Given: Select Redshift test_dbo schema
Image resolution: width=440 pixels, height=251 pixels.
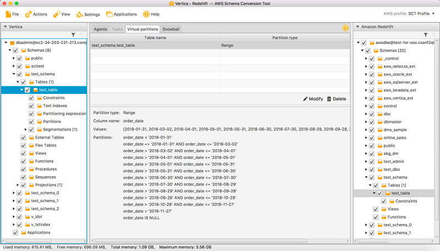Looking at the screenshot, I should click(x=392, y=170).
